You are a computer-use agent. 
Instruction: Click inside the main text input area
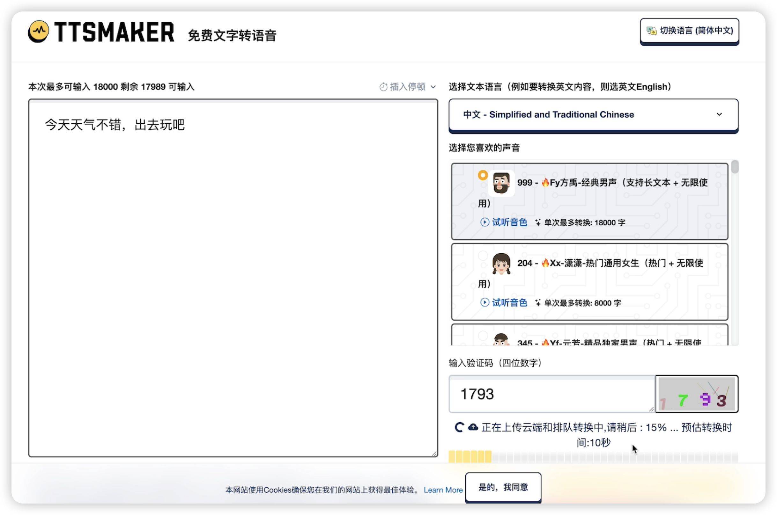point(233,278)
